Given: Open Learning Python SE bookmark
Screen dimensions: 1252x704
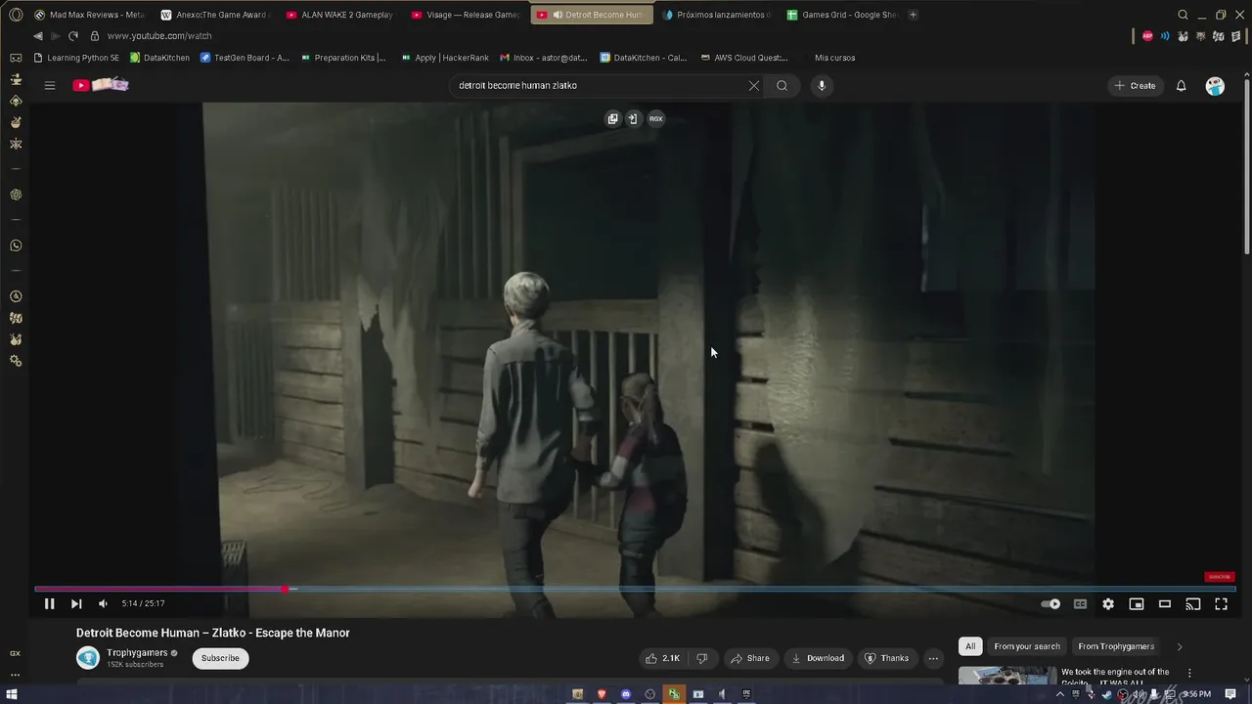Looking at the screenshot, I should [75, 58].
